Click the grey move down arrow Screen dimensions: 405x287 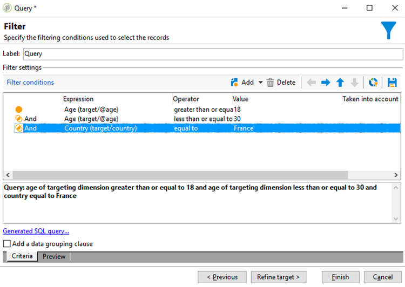(x=354, y=83)
